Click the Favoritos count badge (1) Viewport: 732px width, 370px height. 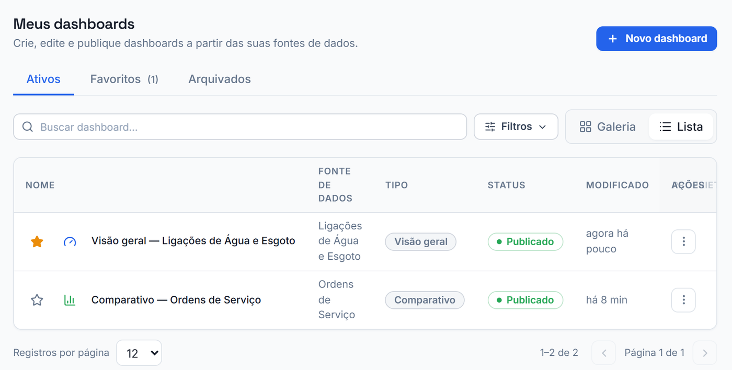[x=153, y=79]
